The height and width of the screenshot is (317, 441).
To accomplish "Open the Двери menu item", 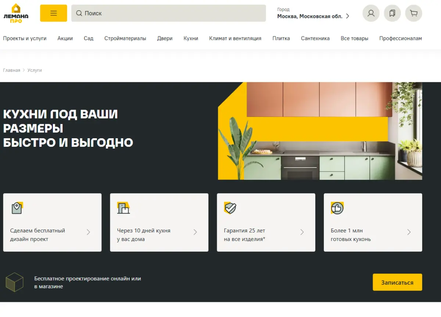I will click(x=165, y=38).
